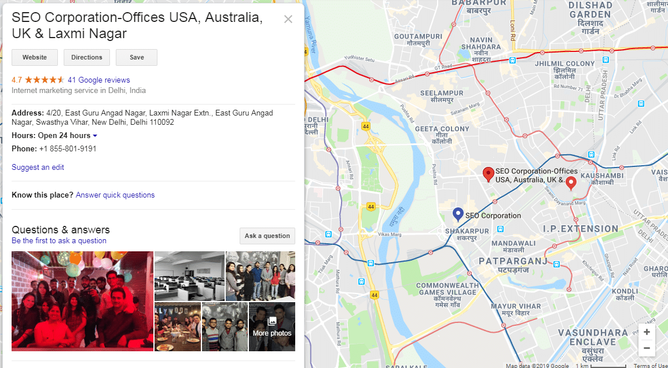Open the black-and-white office cubicles photo

[189, 276]
